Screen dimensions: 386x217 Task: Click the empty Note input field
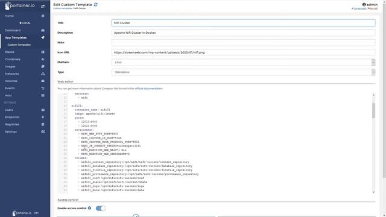tap(243, 43)
